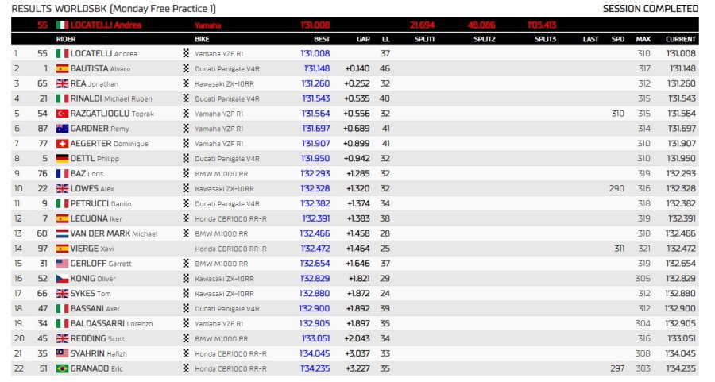Click Honda CBR1000 RR-R in GRANADO's row
The height and width of the screenshot is (382, 715).
[230, 368]
